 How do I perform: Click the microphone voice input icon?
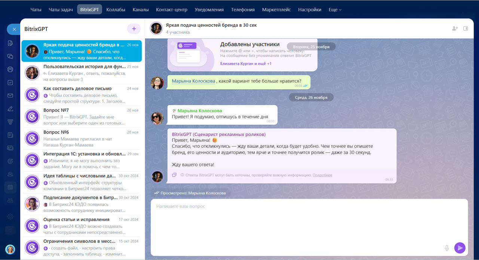pyautogui.click(x=446, y=248)
